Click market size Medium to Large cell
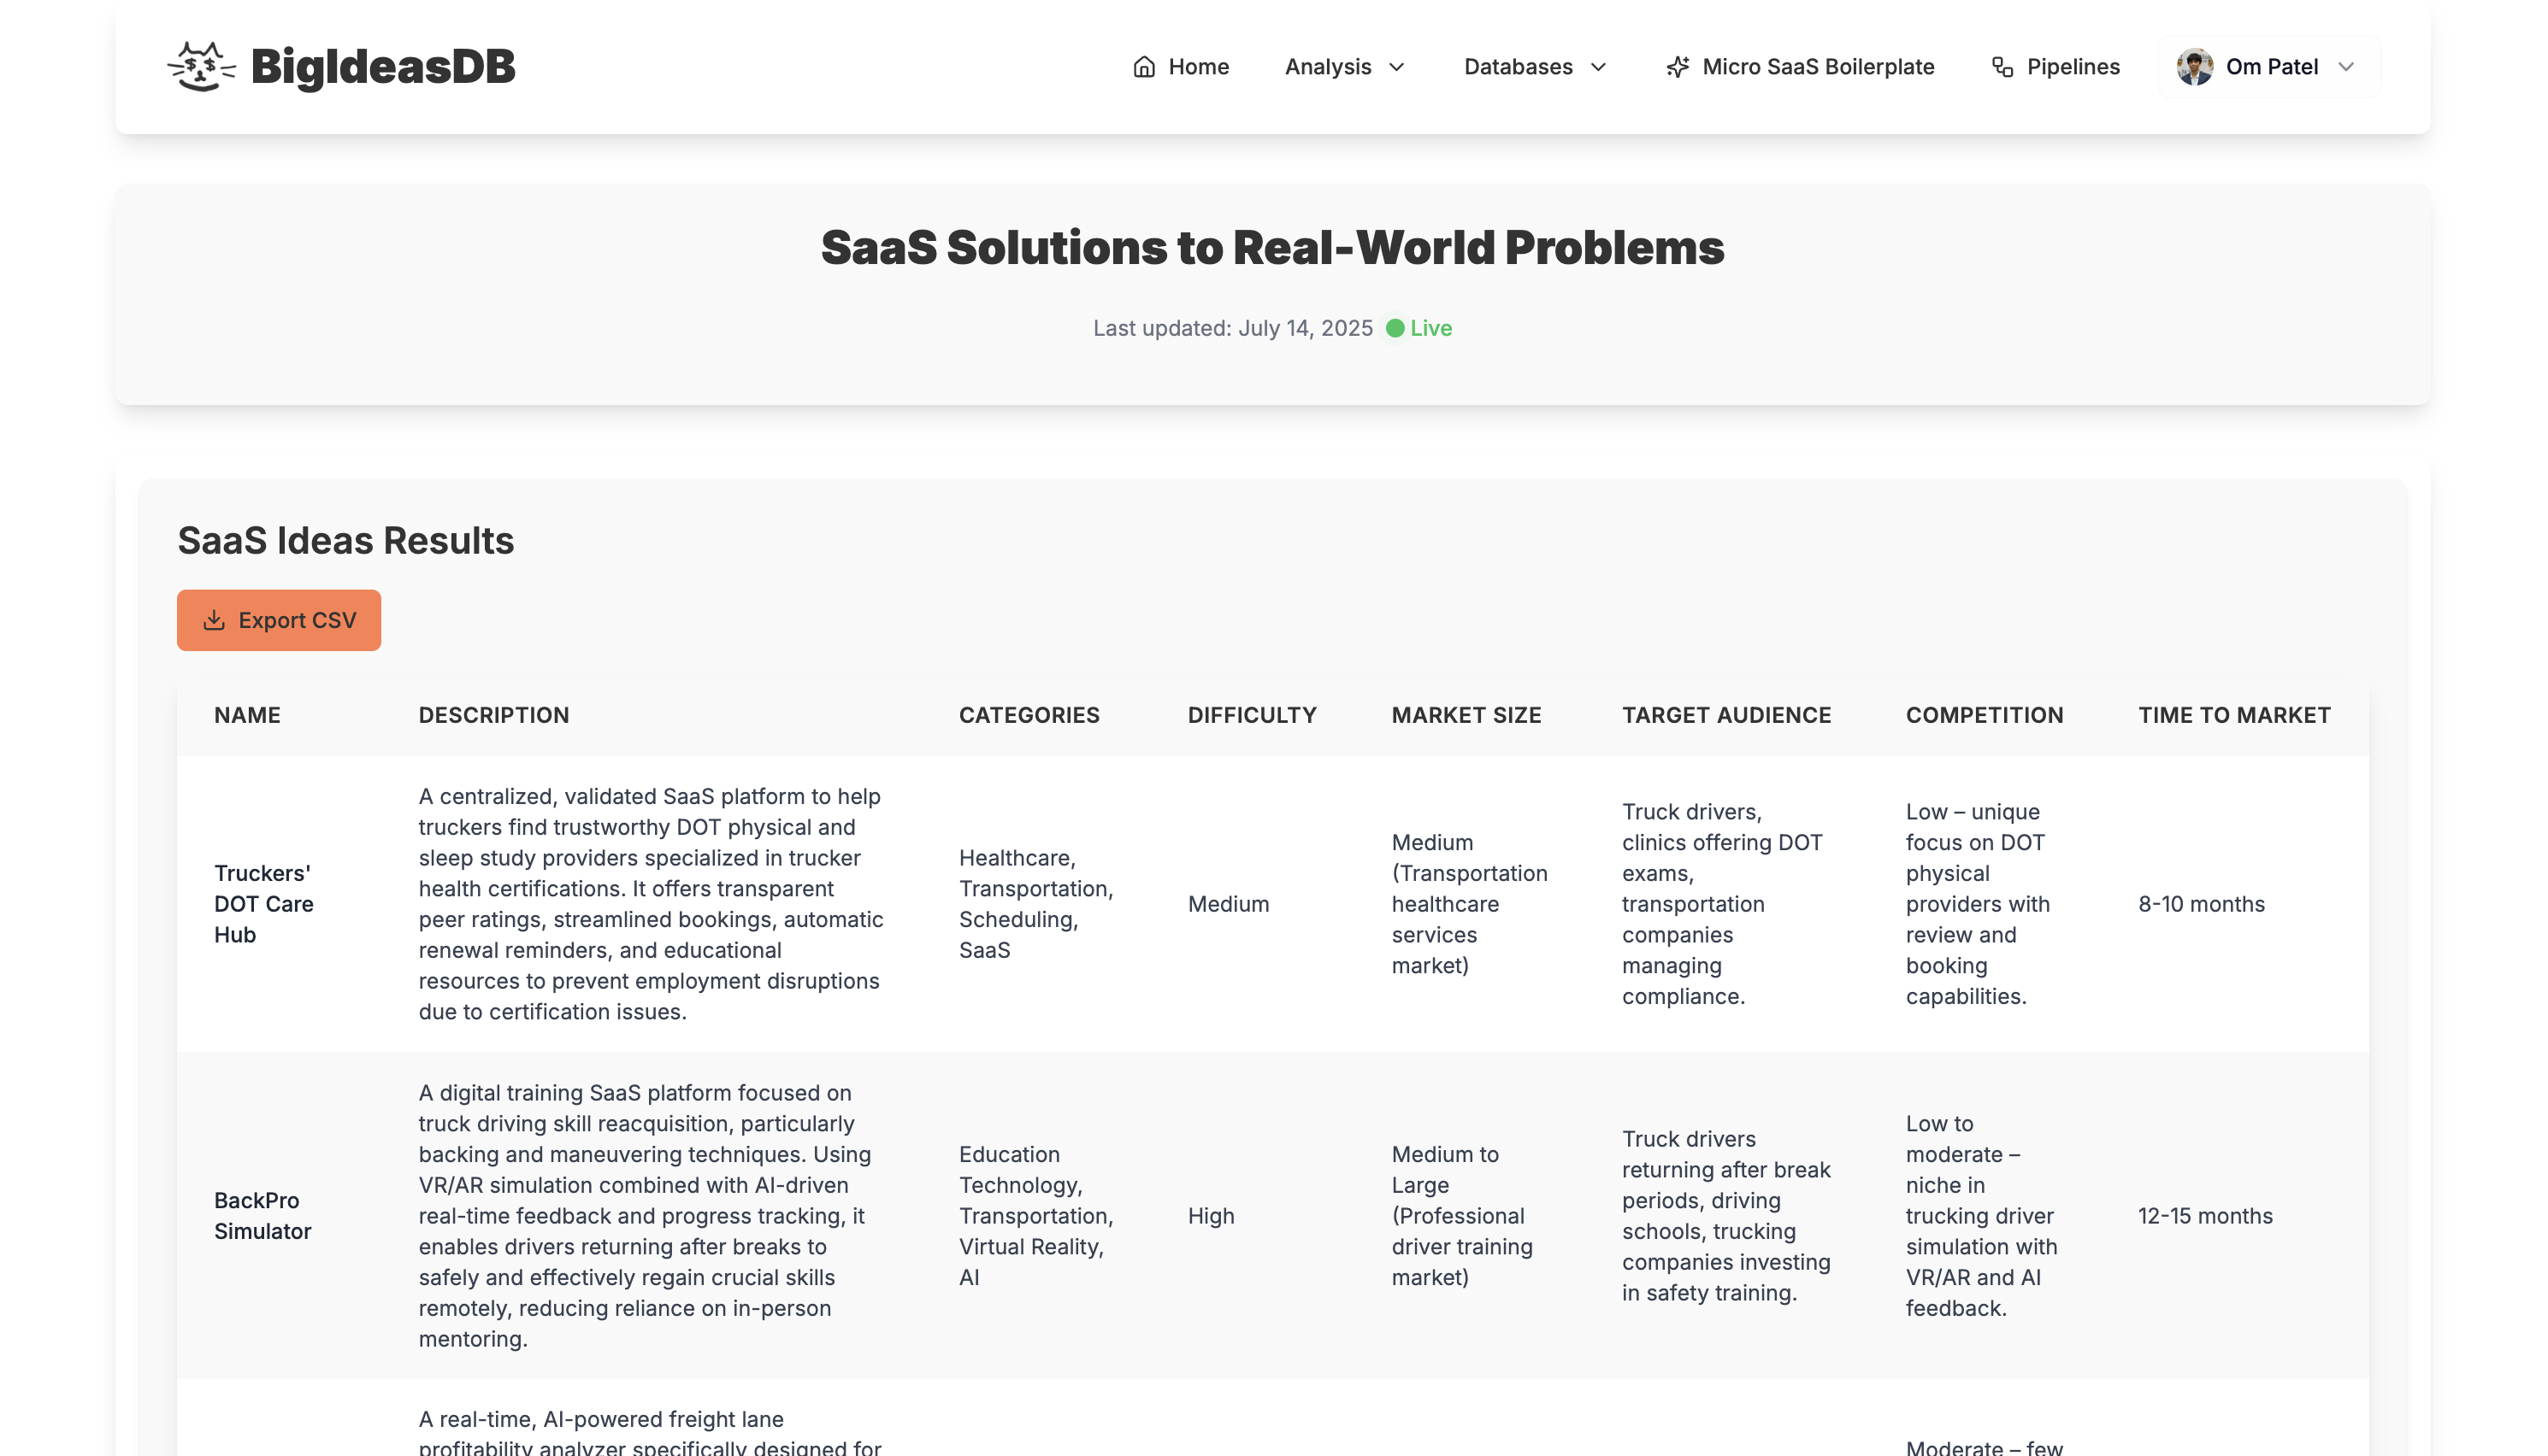 click(1461, 1216)
